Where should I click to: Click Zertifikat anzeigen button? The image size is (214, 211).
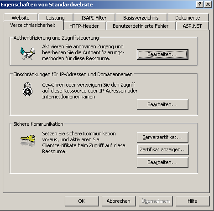pos(163,149)
